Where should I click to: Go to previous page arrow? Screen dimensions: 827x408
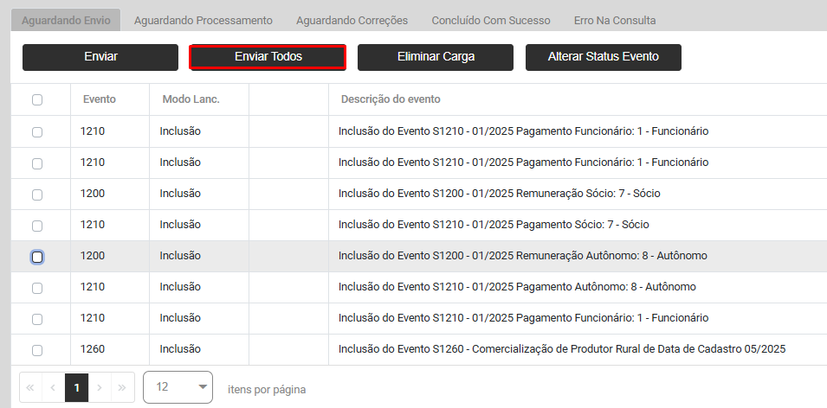coord(54,388)
